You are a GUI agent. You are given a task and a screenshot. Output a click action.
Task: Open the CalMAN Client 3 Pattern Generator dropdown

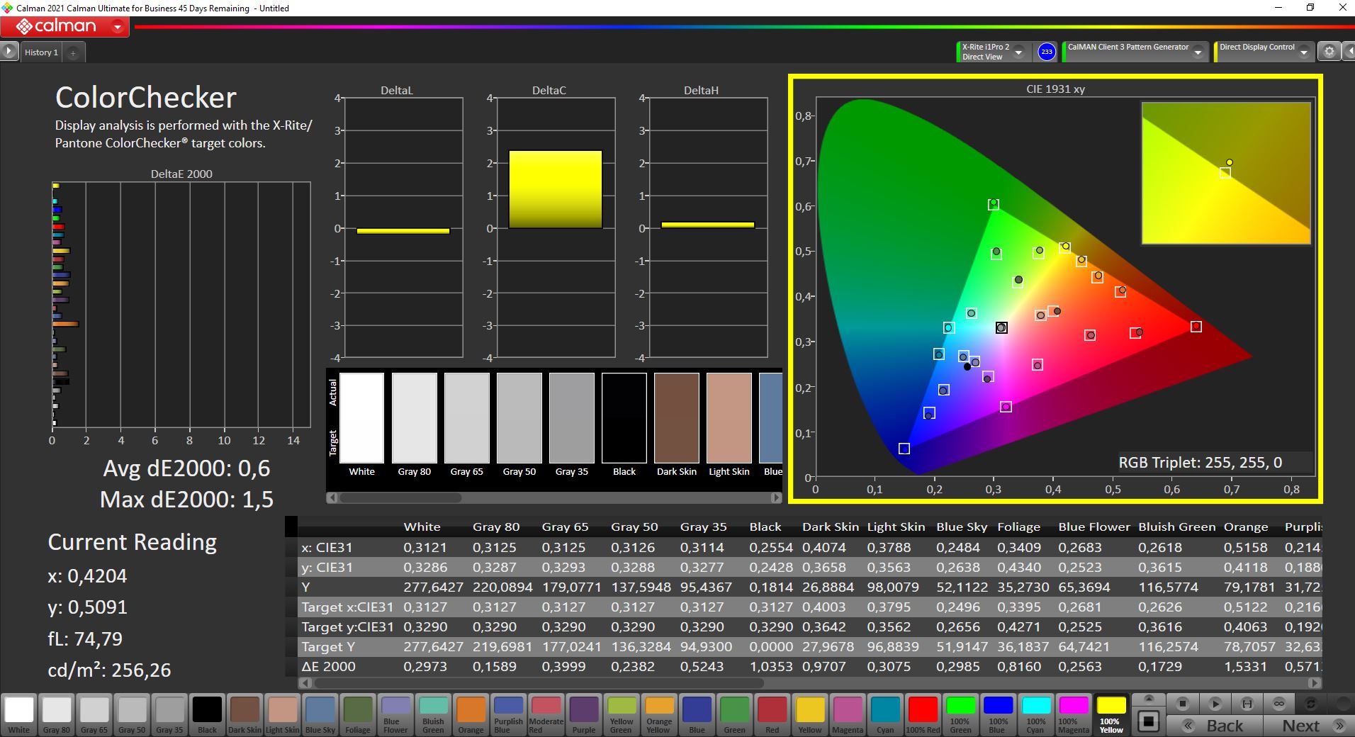(x=1198, y=52)
